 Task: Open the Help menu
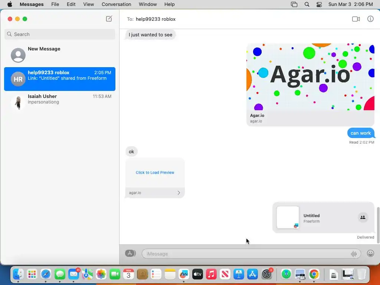tap(169, 4)
